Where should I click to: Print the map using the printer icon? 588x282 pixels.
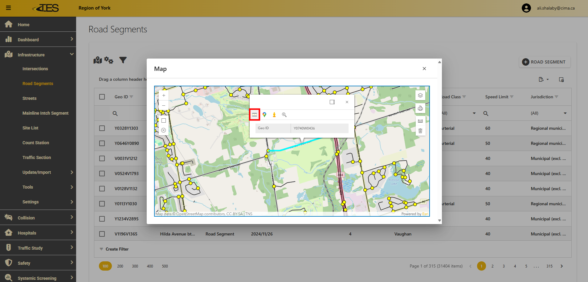[420, 108]
